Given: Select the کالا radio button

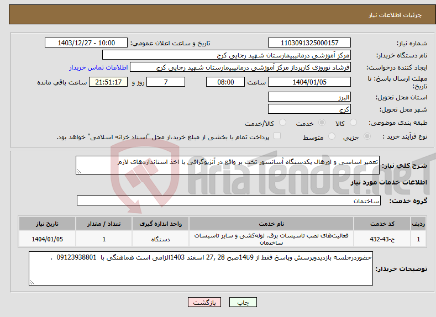Looking at the screenshot, I should pyautogui.click(x=354, y=123).
